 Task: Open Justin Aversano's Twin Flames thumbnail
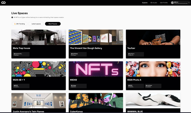[x=39, y=101]
